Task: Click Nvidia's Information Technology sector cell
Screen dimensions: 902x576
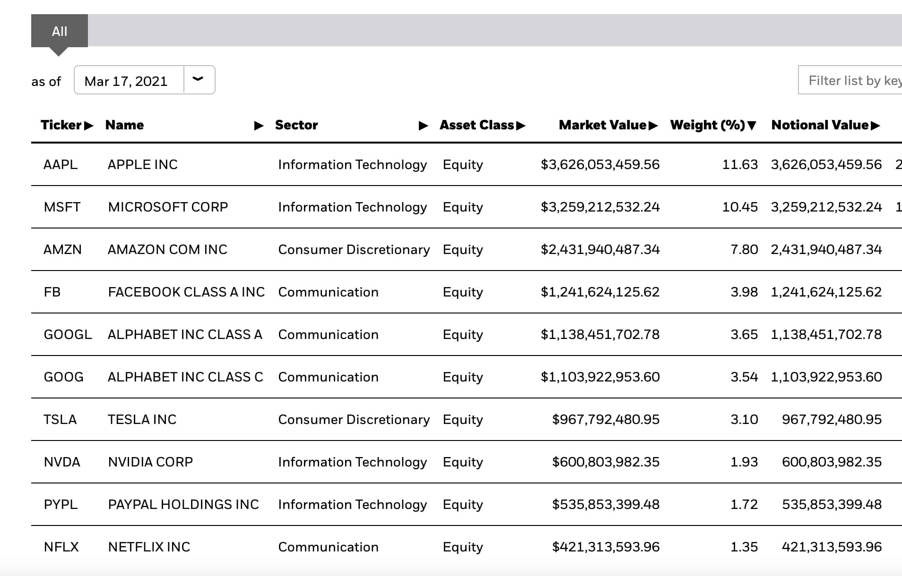Action: tap(353, 462)
